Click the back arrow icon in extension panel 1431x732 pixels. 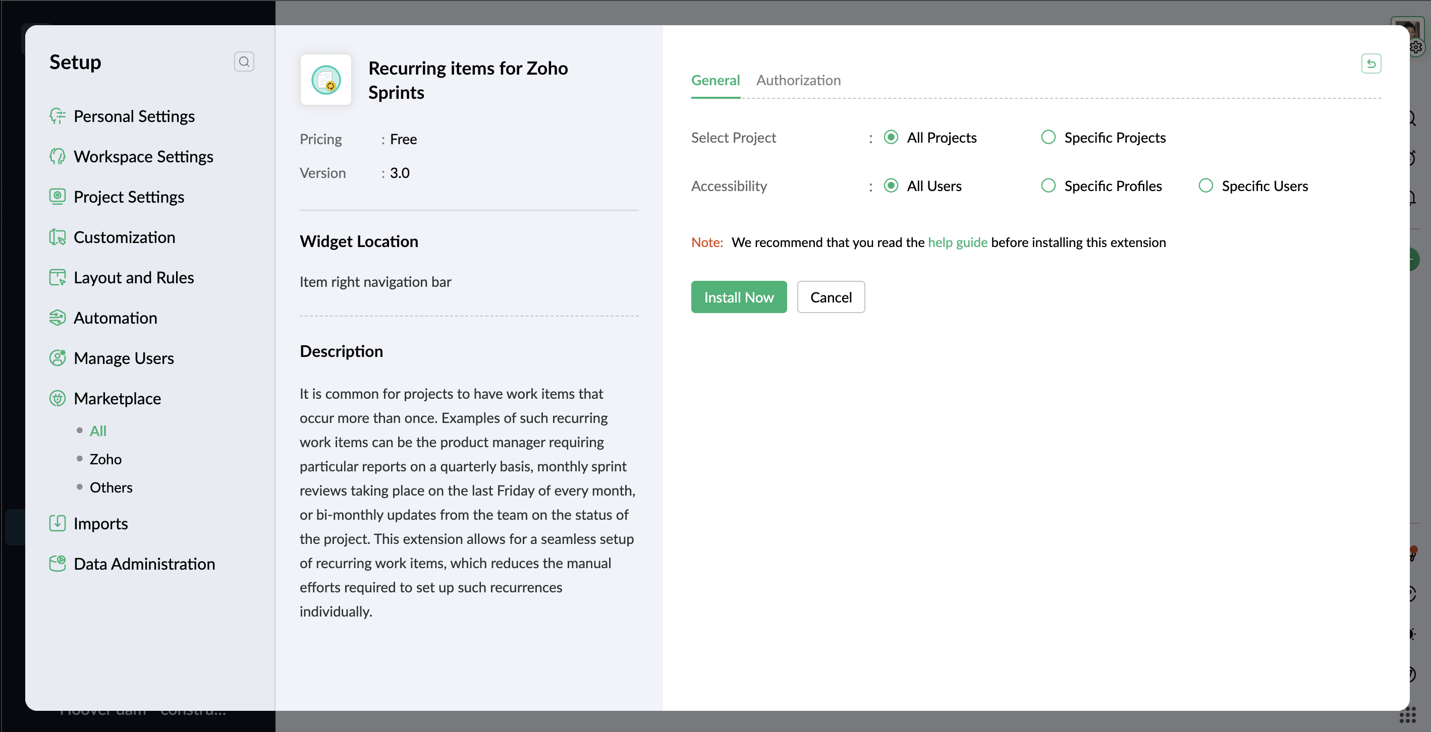1371,64
